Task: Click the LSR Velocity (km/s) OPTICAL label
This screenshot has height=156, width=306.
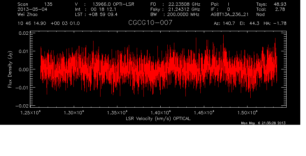Action: 158,119
